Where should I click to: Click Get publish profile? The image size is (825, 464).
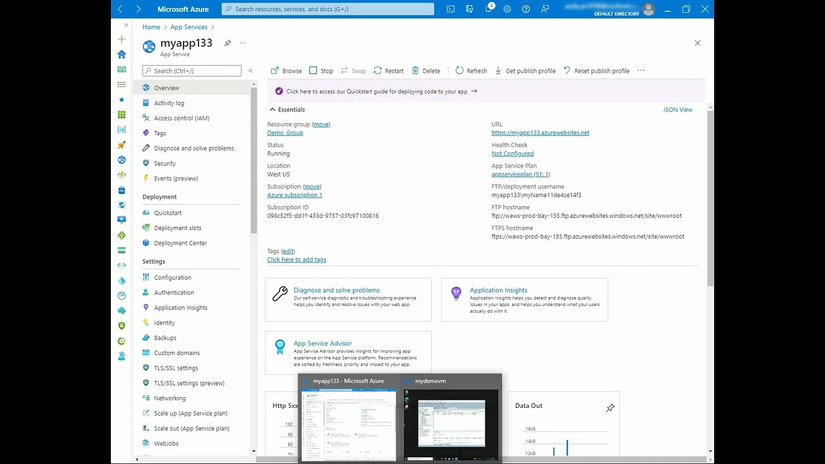pyautogui.click(x=525, y=71)
